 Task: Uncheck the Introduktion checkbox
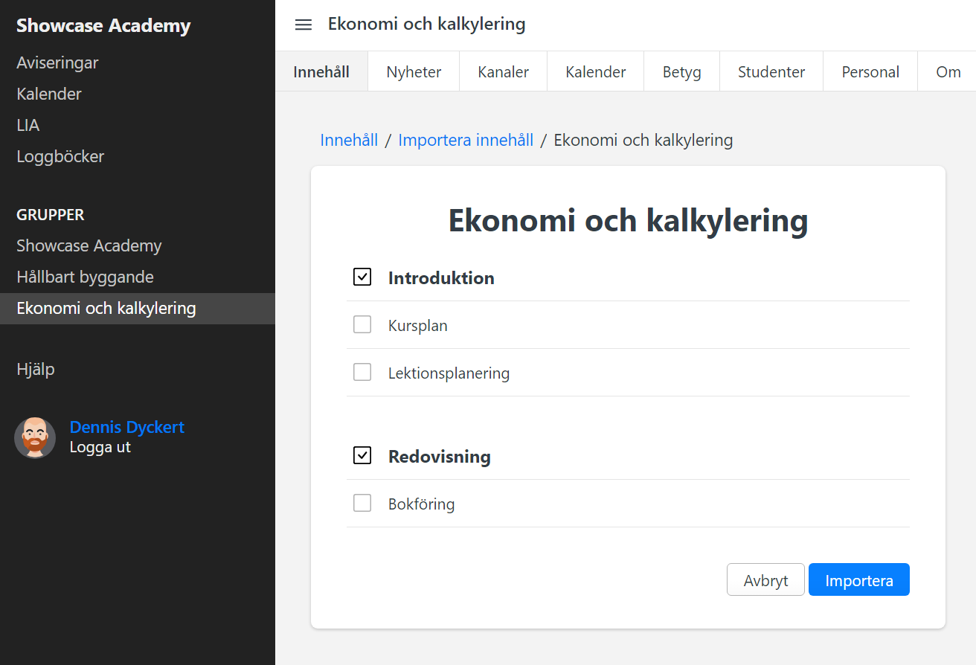(362, 277)
